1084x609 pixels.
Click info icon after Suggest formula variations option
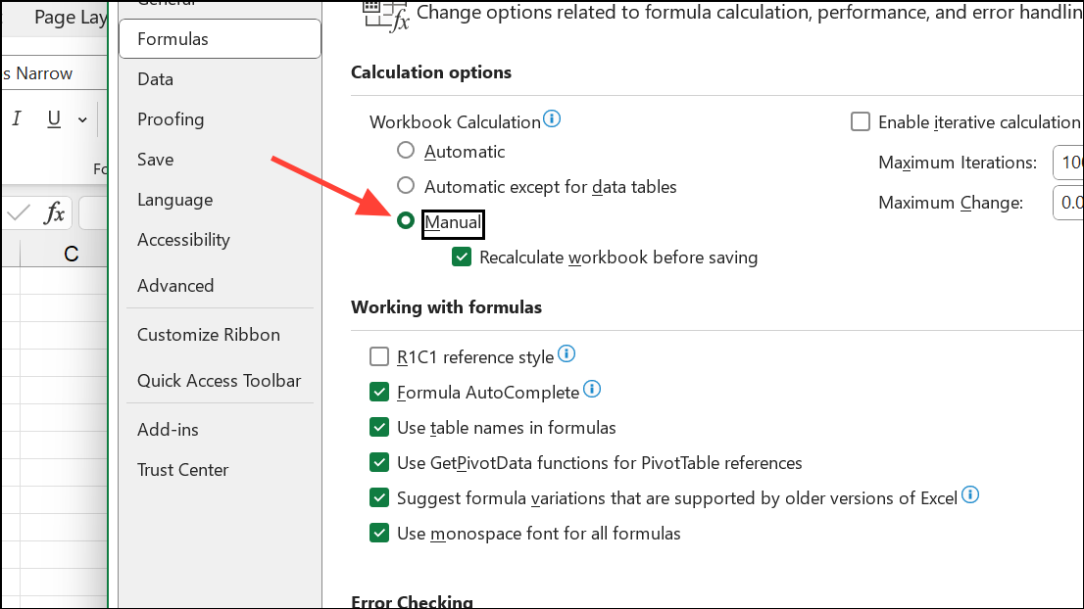point(970,495)
